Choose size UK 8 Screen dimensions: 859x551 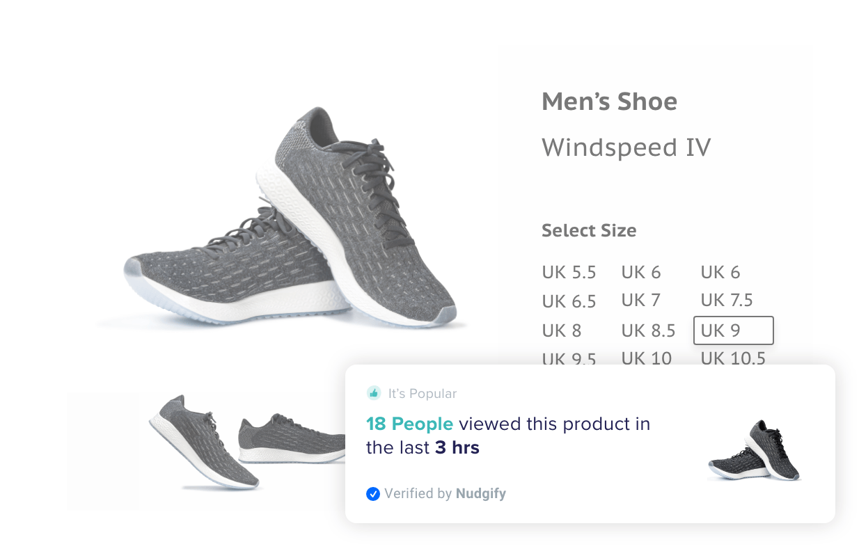pyautogui.click(x=561, y=330)
